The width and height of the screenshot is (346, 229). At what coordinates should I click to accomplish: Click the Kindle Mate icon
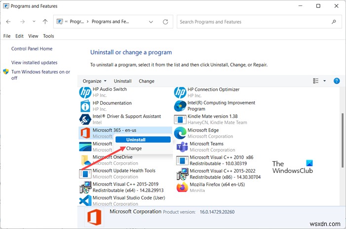pyautogui.click(x=180, y=120)
